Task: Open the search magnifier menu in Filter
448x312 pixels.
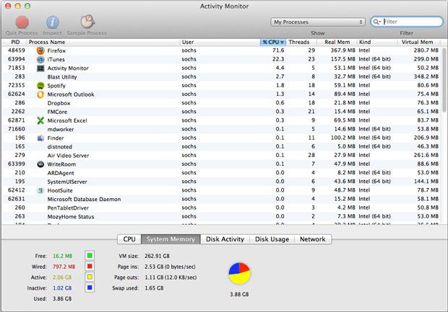Action: pyautogui.click(x=378, y=22)
